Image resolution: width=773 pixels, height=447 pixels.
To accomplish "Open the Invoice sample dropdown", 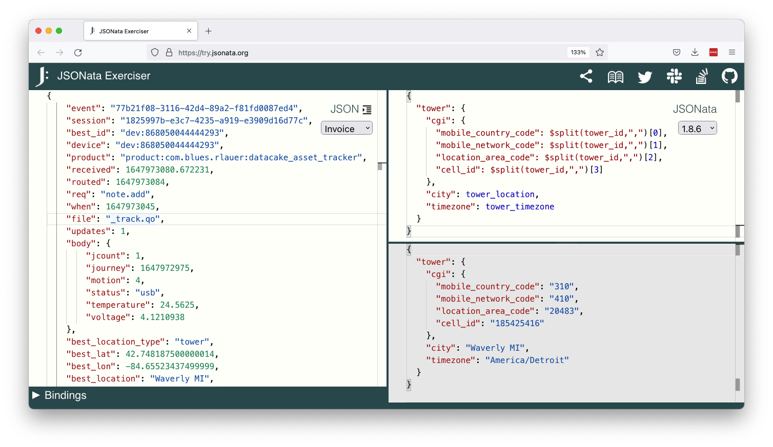I will coord(347,129).
